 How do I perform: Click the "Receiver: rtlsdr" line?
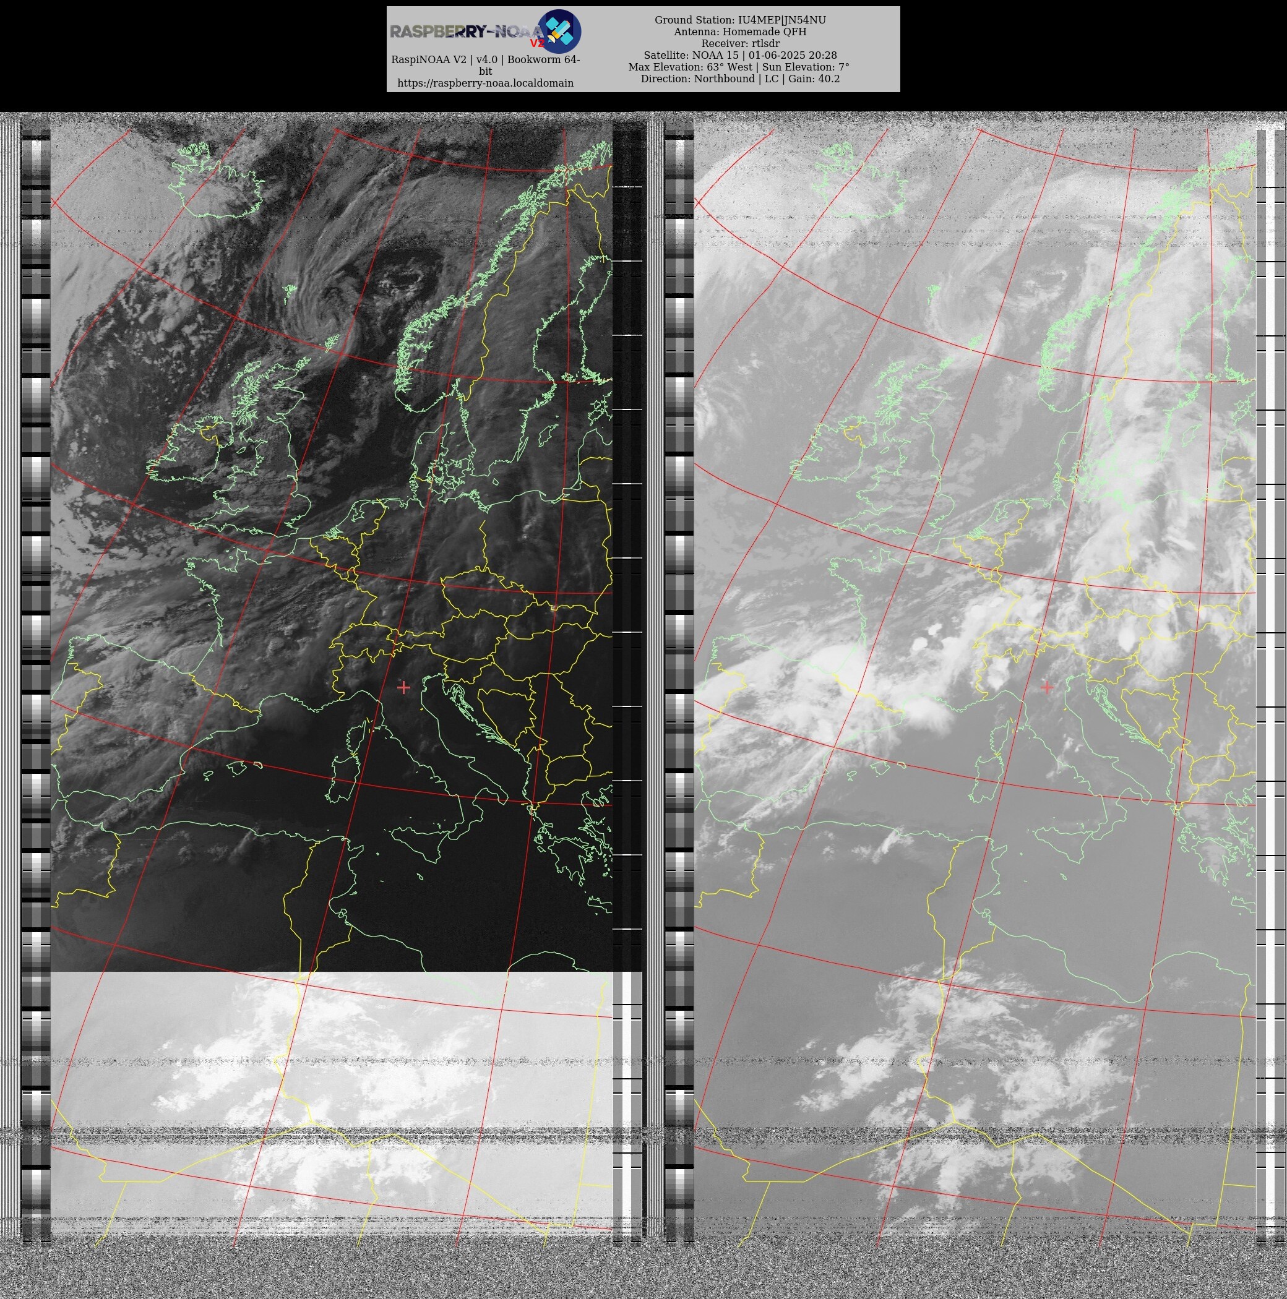click(x=740, y=44)
